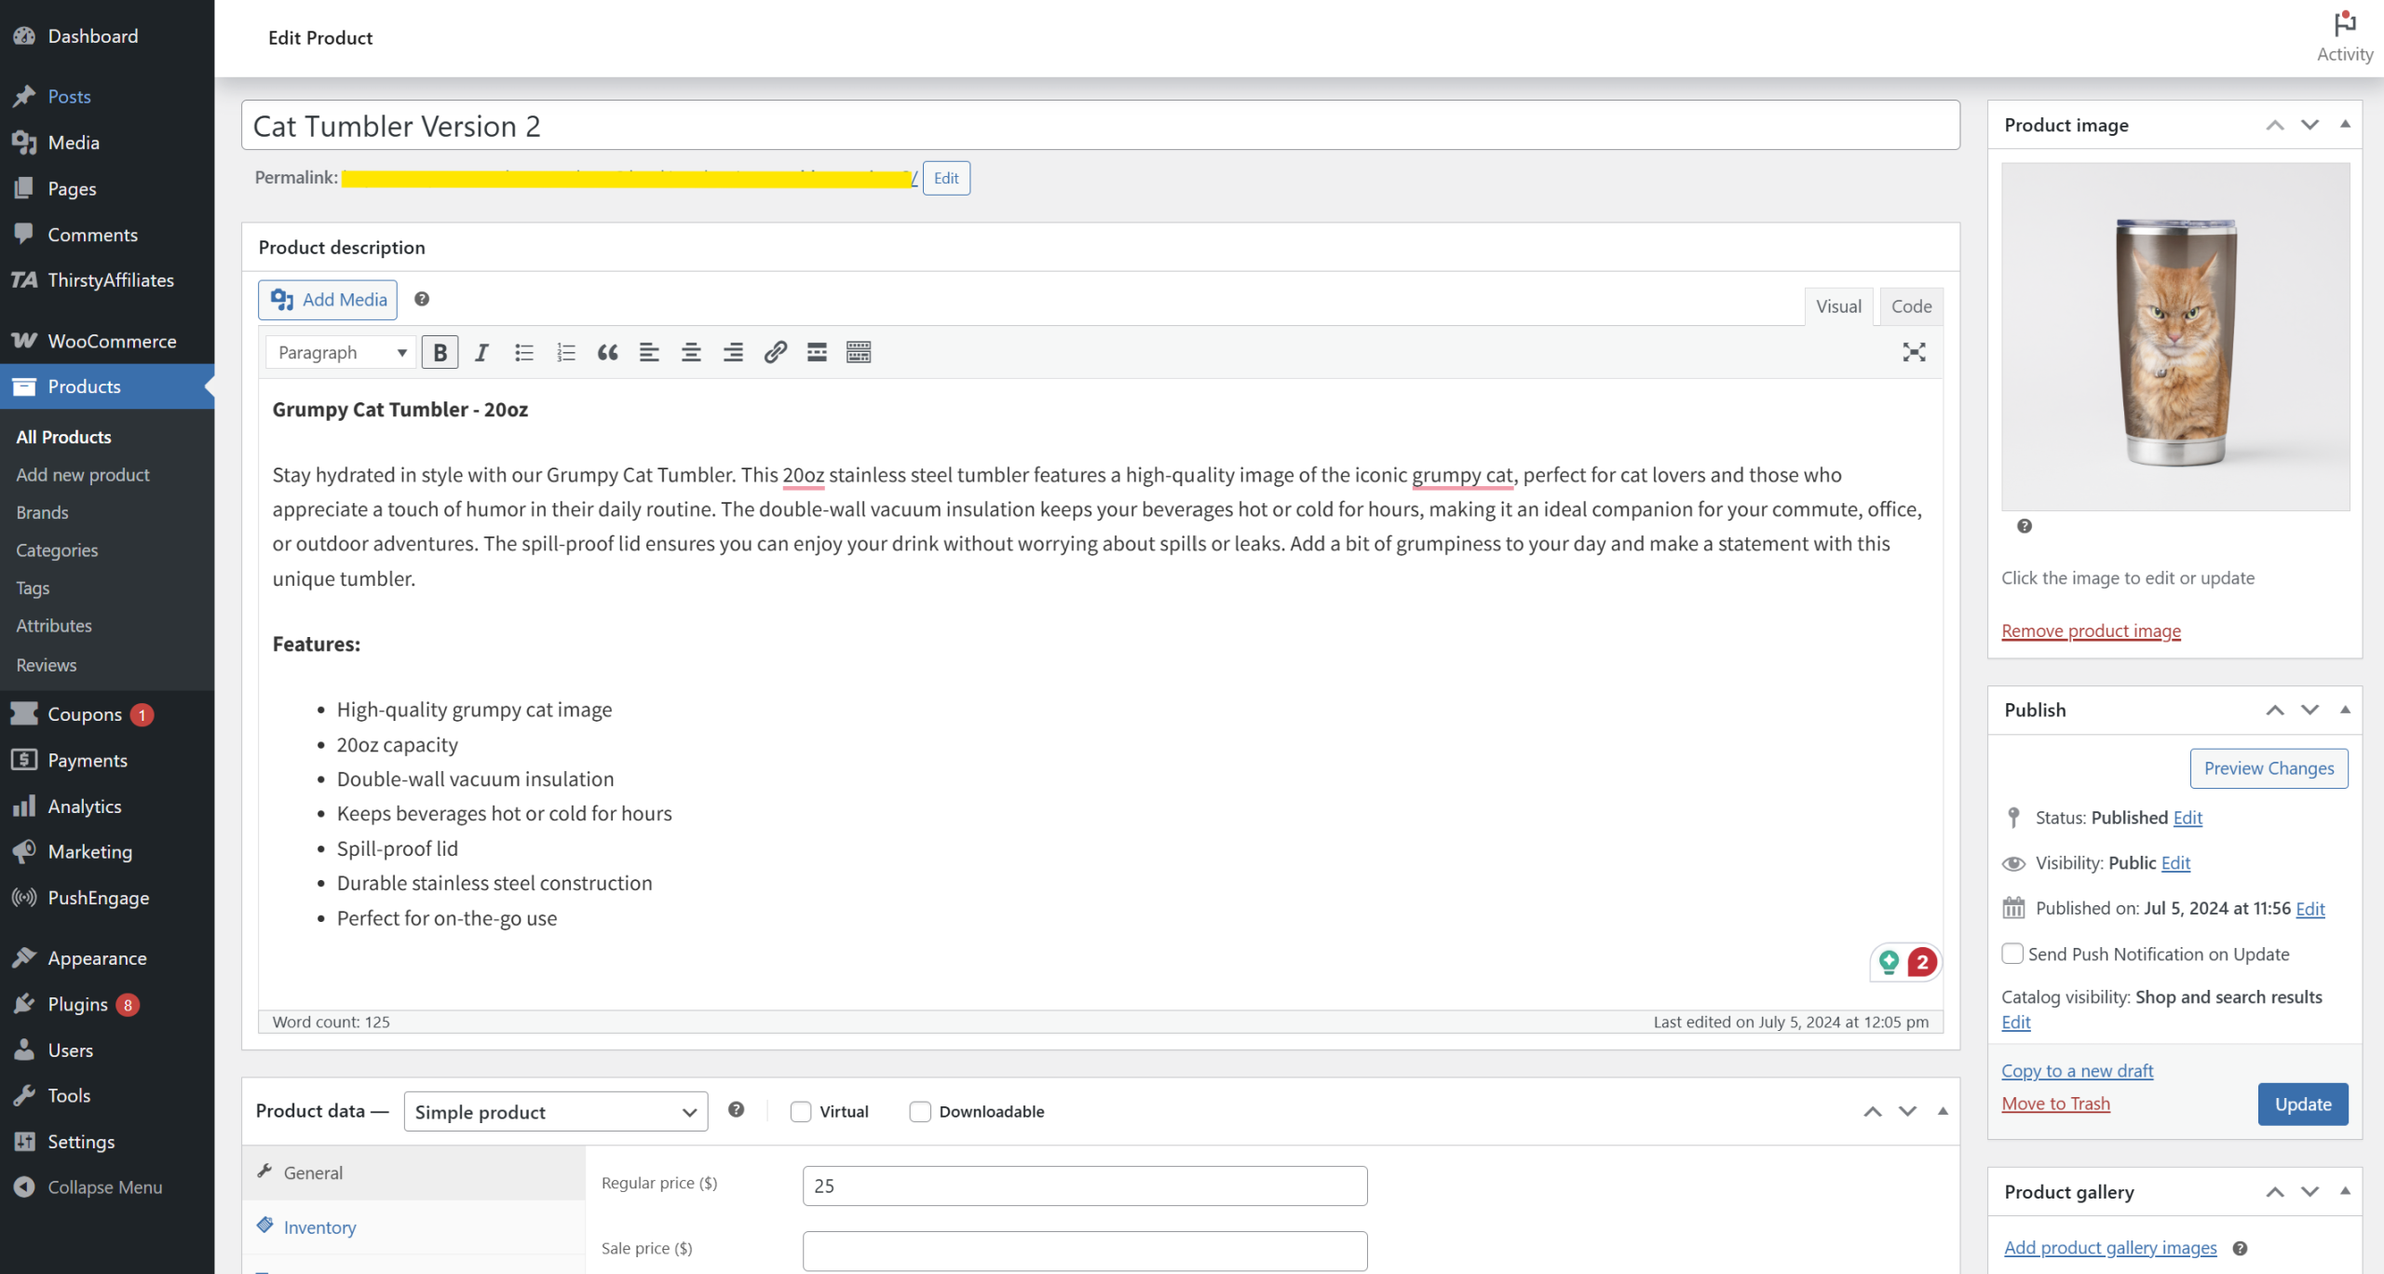Open the Simple product type dropdown
Viewport: 2384px width, 1274px height.
[555, 1112]
